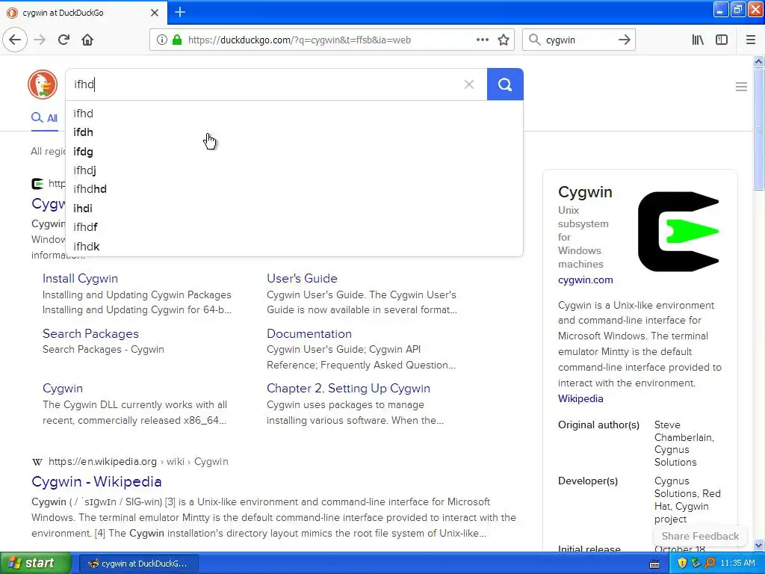Go back using the browser back arrow

15,40
